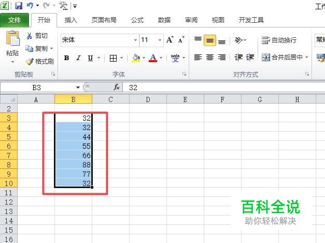Viewport: 325px width, 243px height.
Task: Click the formula bar showing 32
Action: pyautogui.click(x=224, y=88)
